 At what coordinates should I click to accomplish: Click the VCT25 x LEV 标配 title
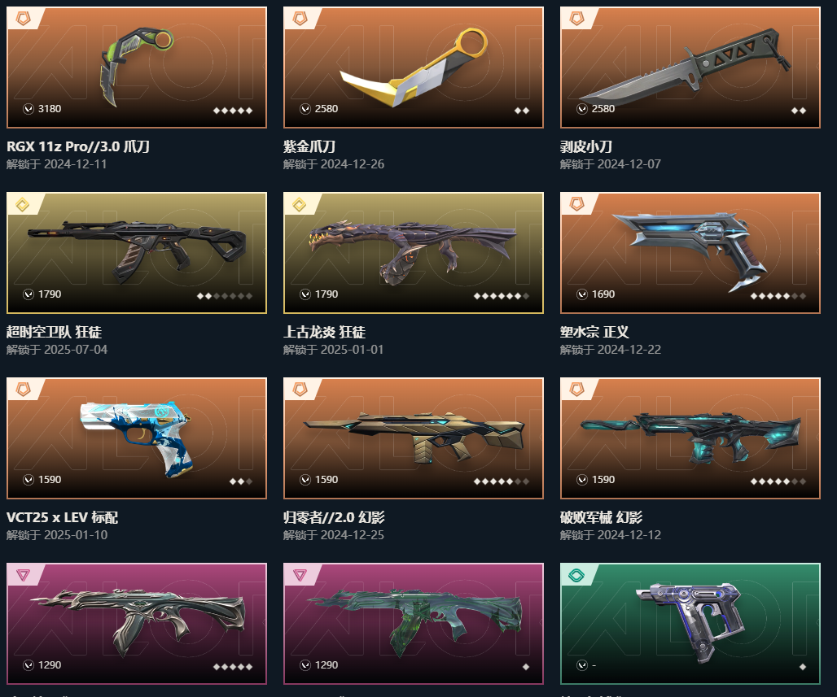(62, 517)
